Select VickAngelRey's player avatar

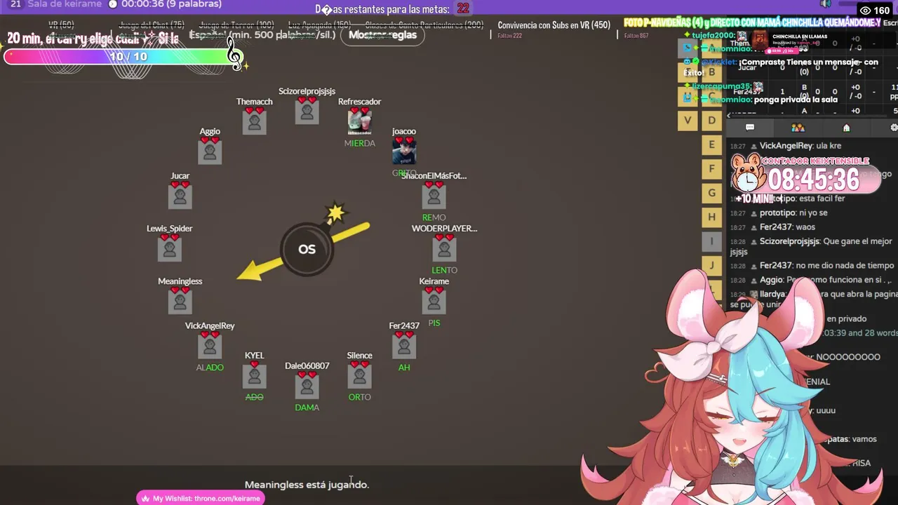coord(210,346)
